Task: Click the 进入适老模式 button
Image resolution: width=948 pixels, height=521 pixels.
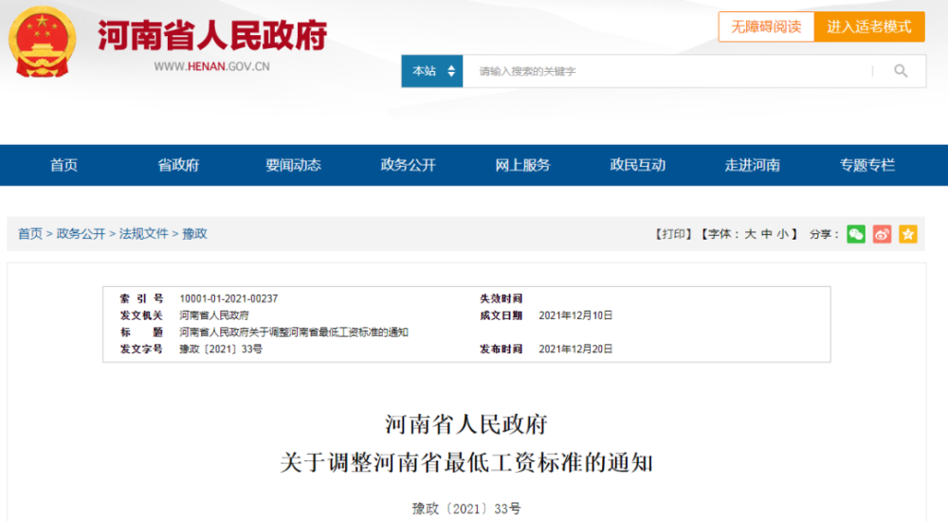Action: pyautogui.click(x=869, y=27)
